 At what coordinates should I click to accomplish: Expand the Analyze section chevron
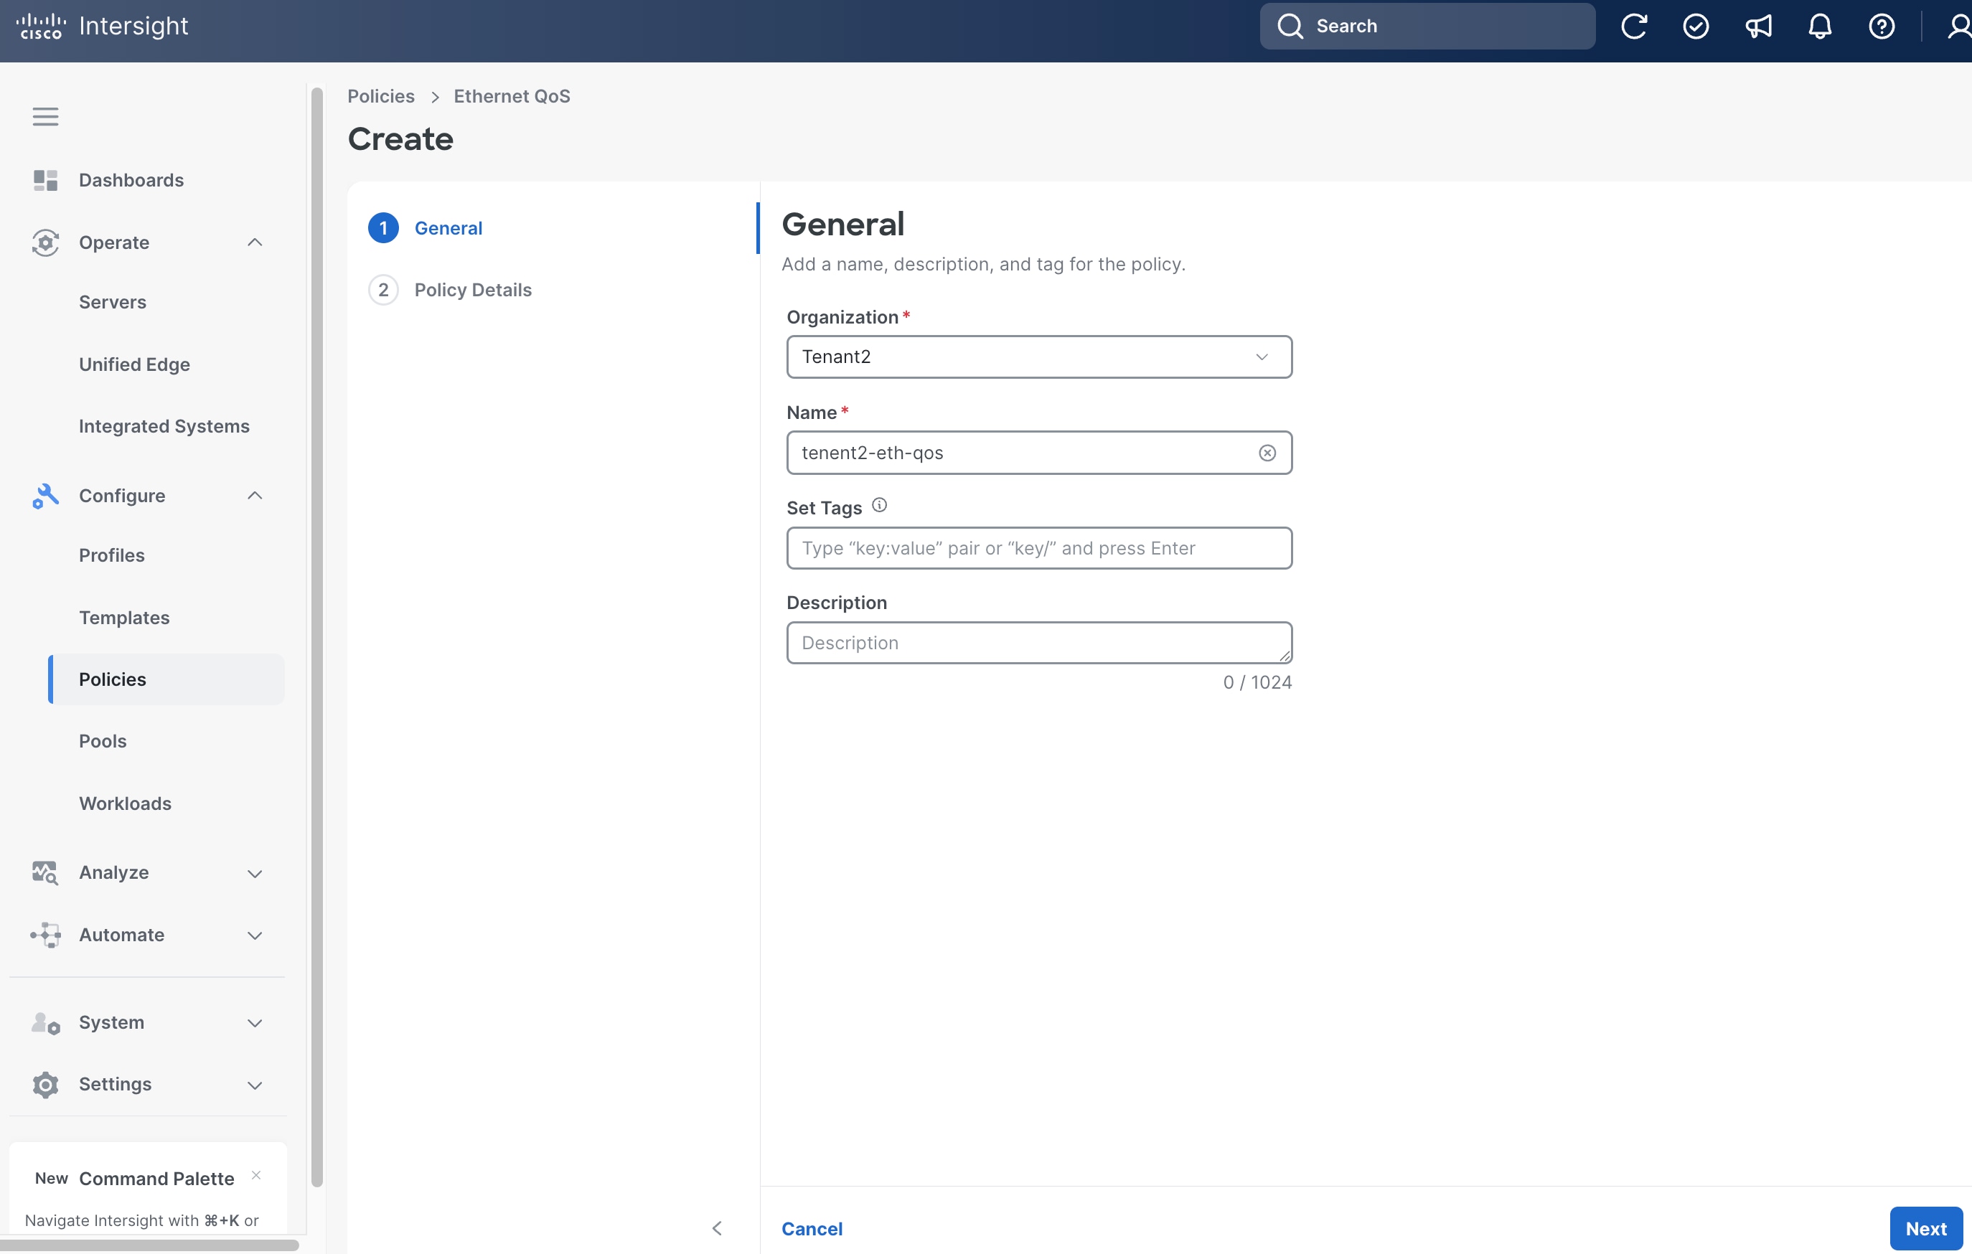(x=255, y=873)
